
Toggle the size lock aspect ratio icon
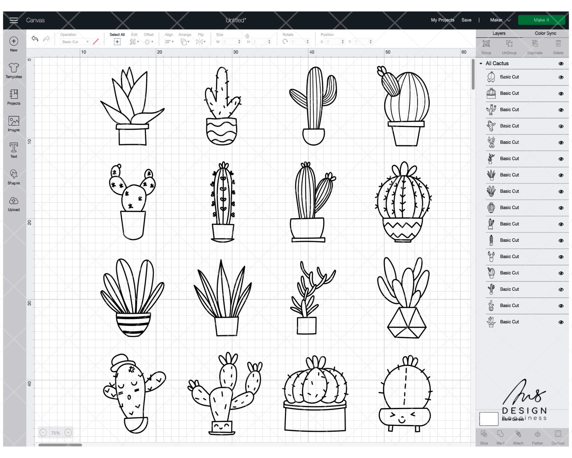pyautogui.click(x=247, y=36)
